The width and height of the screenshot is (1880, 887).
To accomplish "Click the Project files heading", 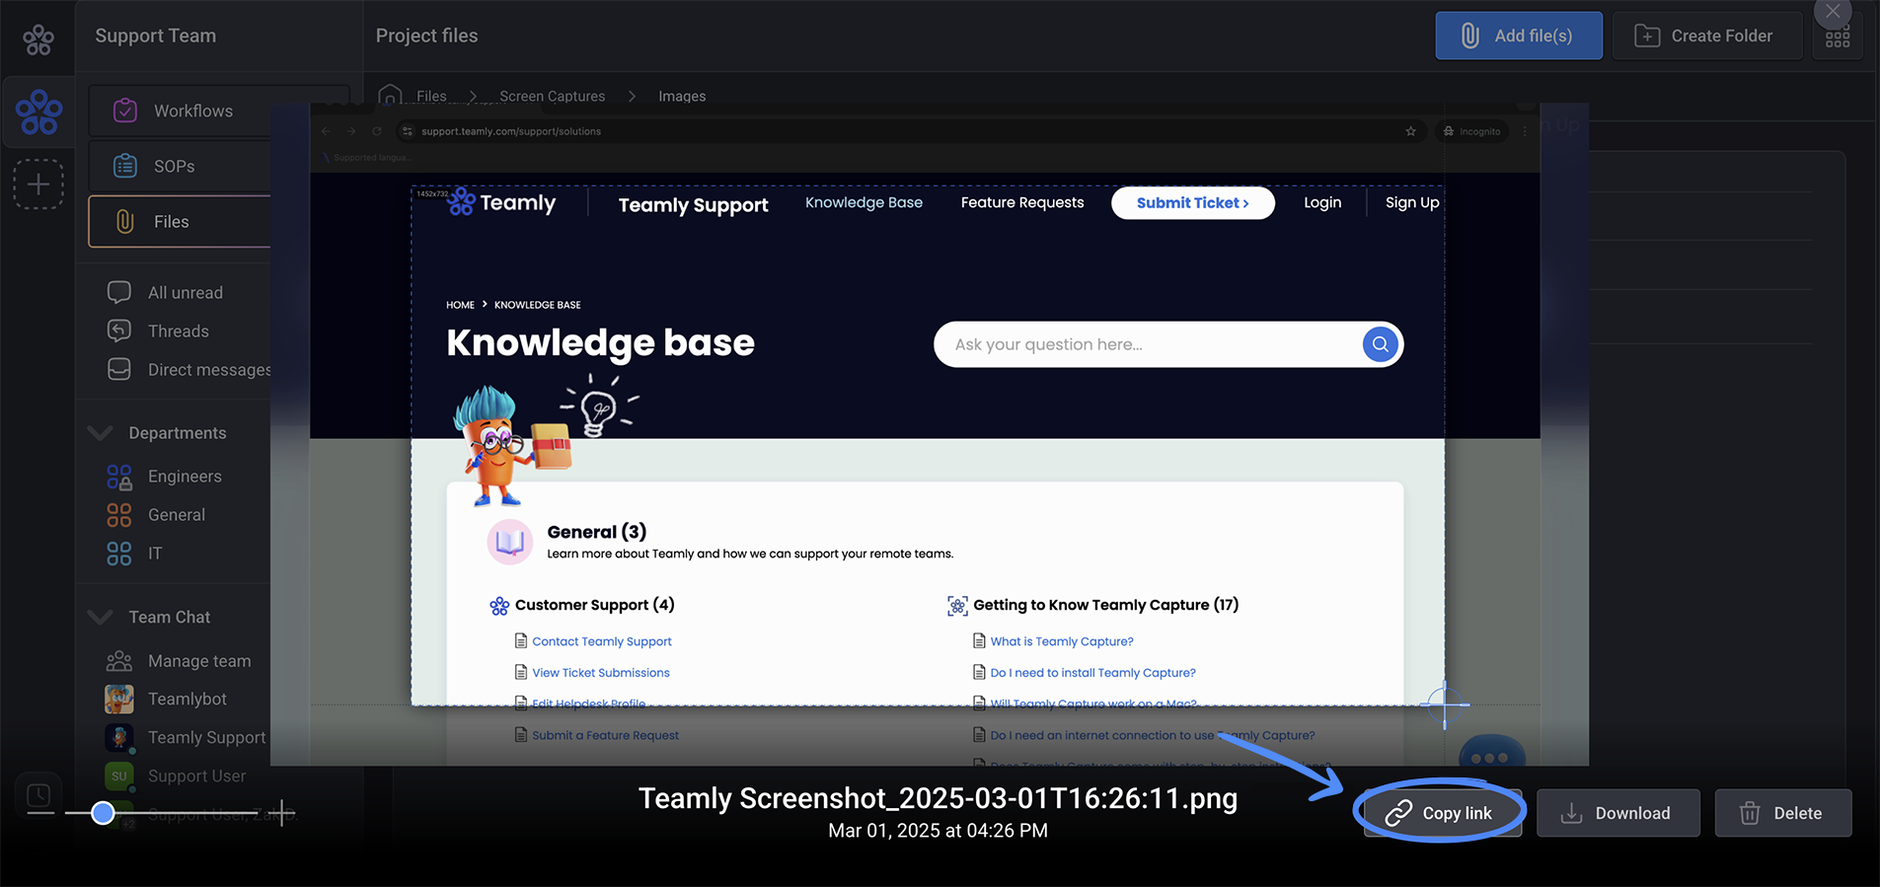I will pyautogui.click(x=426, y=36).
